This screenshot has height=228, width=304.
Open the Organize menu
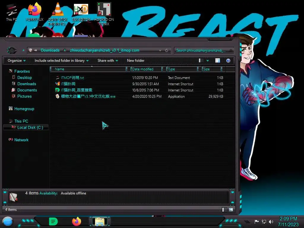[x=17, y=61]
